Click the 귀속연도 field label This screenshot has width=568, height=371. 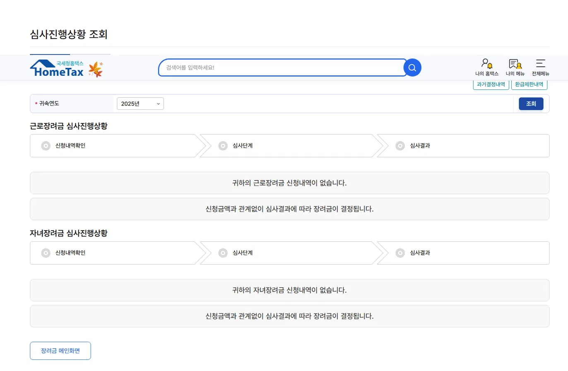[x=49, y=104]
